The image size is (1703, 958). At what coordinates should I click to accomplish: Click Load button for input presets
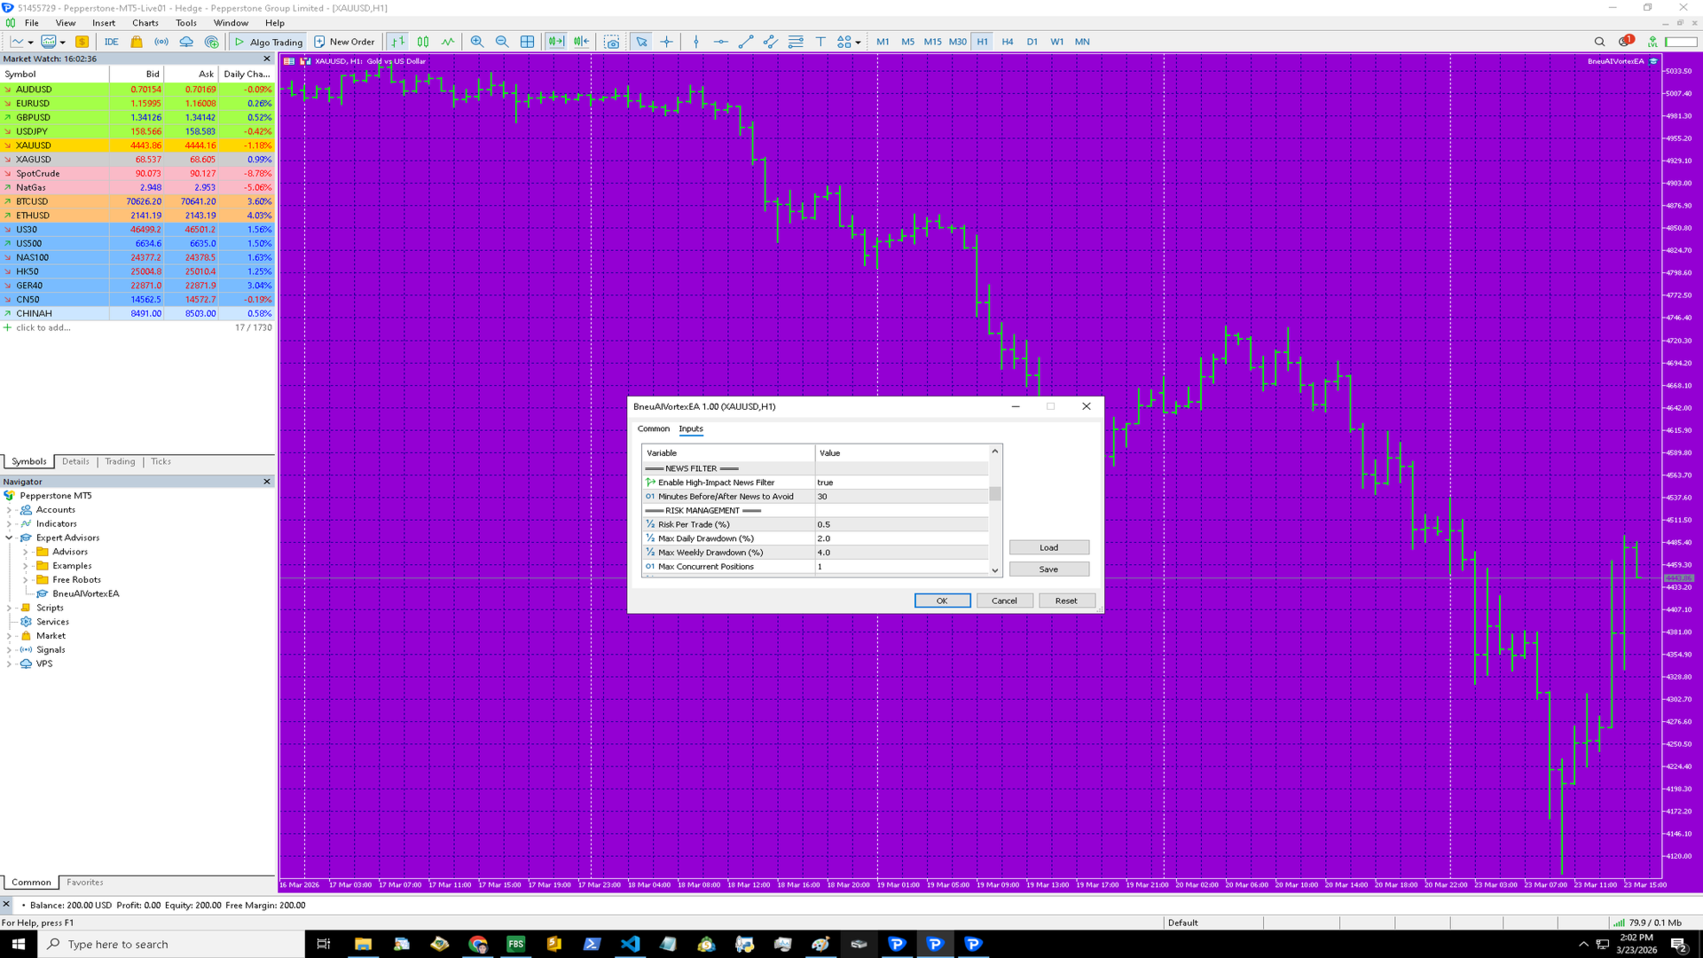tap(1048, 548)
